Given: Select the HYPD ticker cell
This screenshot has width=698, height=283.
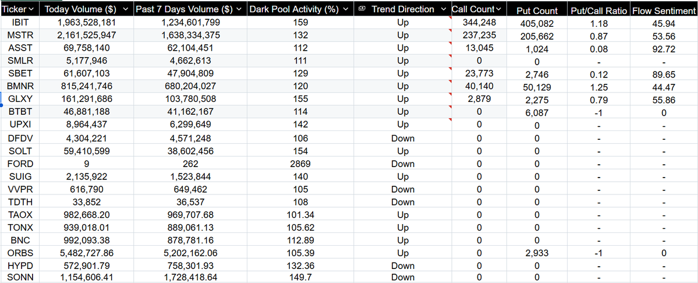Looking at the screenshot, I should (x=20, y=266).
